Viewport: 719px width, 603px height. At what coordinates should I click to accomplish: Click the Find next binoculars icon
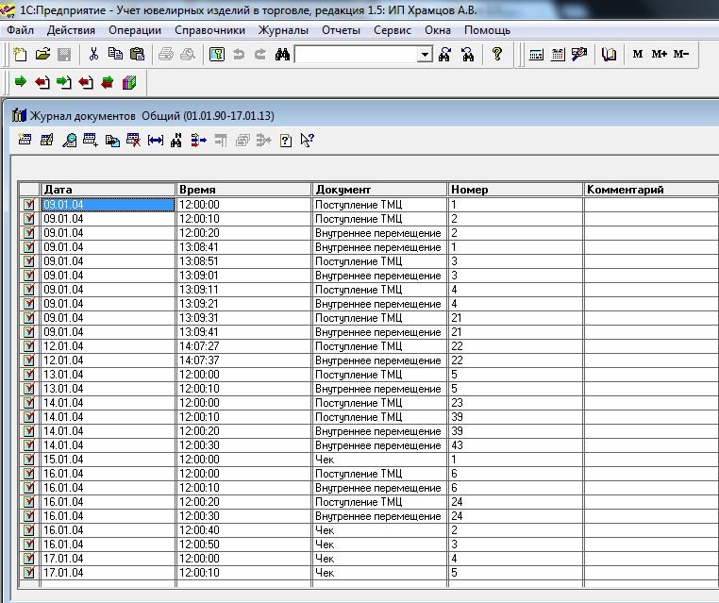pyautogui.click(x=444, y=55)
